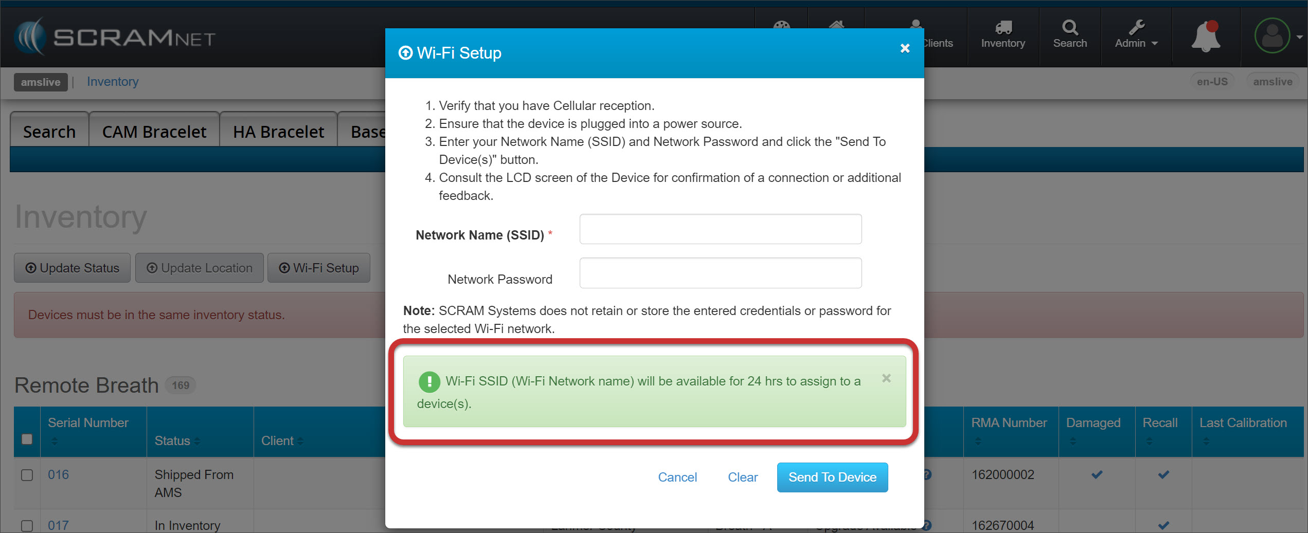This screenshot has width=1308, height=533.
Task: Expand the Admin dropdown menu
Action: 1136,43
